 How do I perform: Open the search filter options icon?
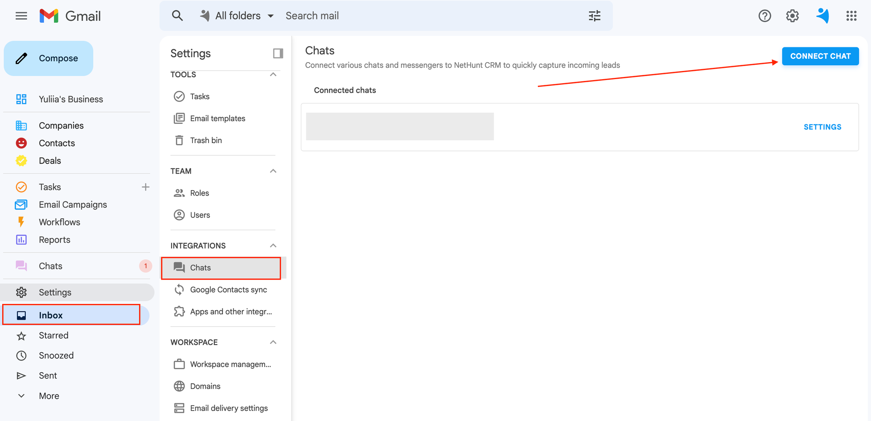[x=594, y=16]
